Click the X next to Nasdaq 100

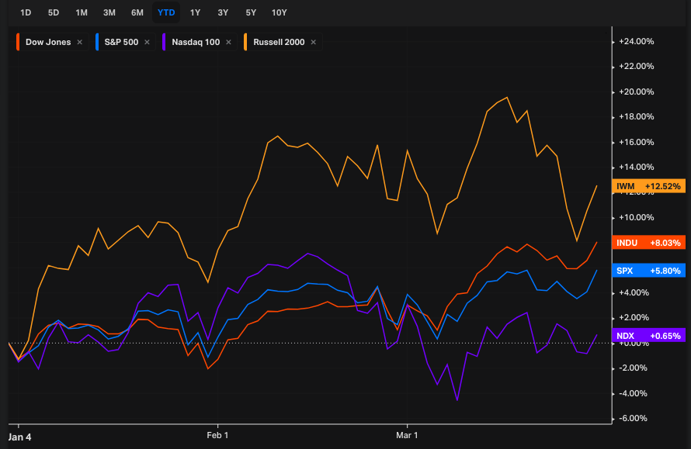[228, 42]
